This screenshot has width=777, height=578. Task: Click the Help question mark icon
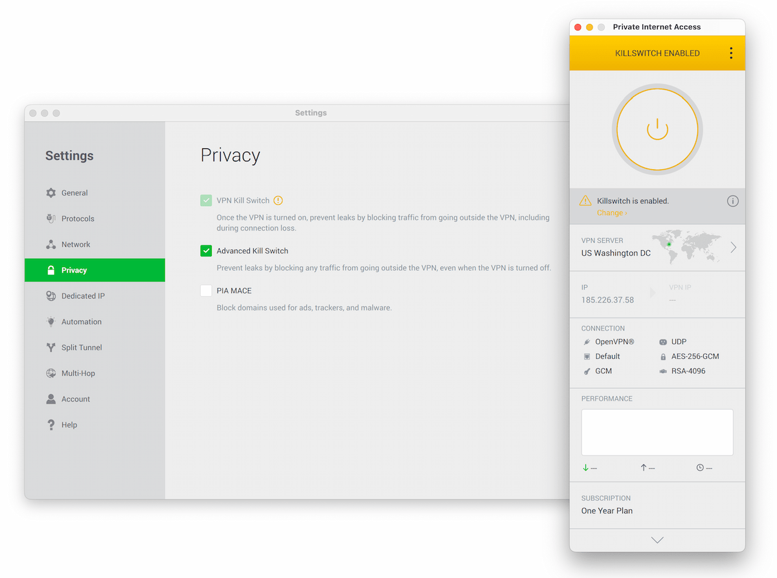point(51,425)
